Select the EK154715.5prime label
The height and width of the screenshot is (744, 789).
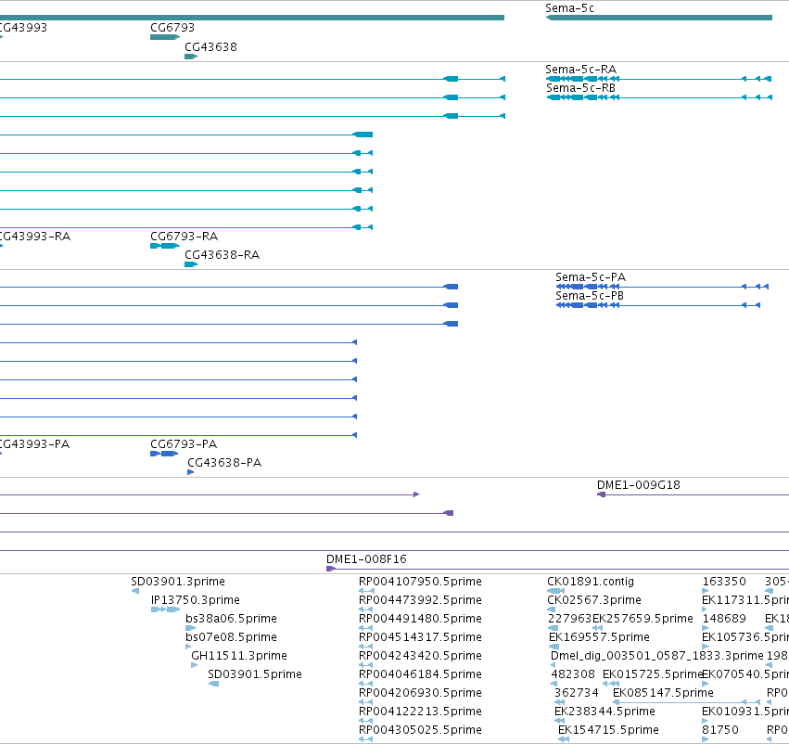(608, 730)
